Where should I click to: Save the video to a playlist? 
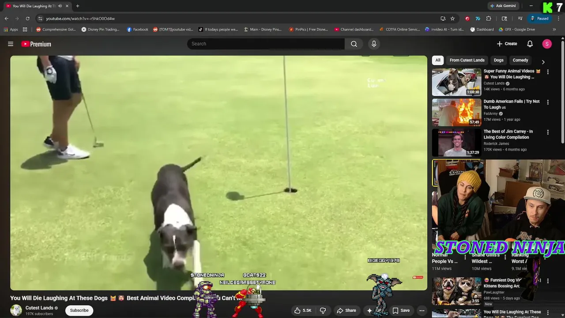(x=401, y=310)
